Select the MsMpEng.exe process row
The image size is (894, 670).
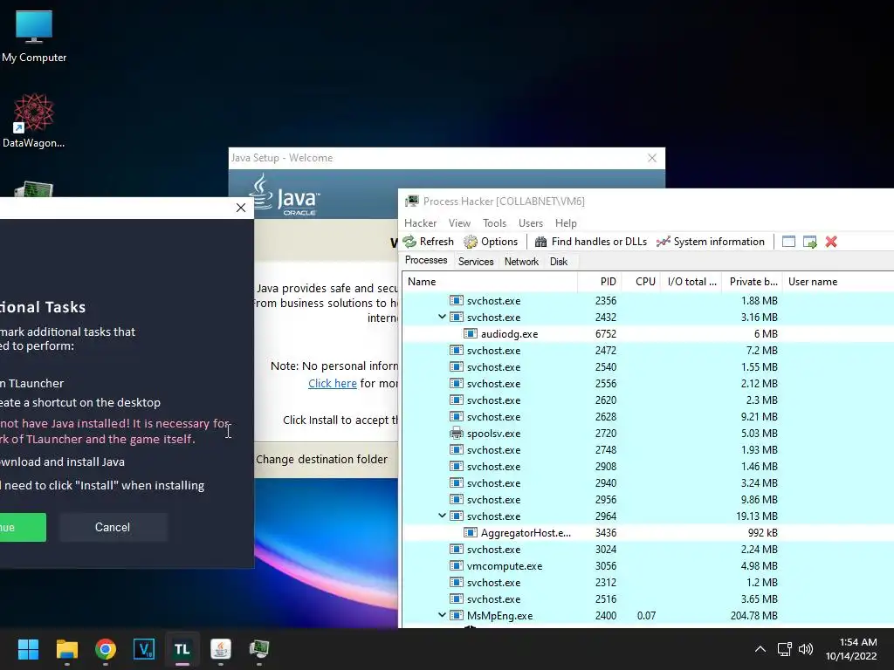pyautogui.click(x=648, y=615)
